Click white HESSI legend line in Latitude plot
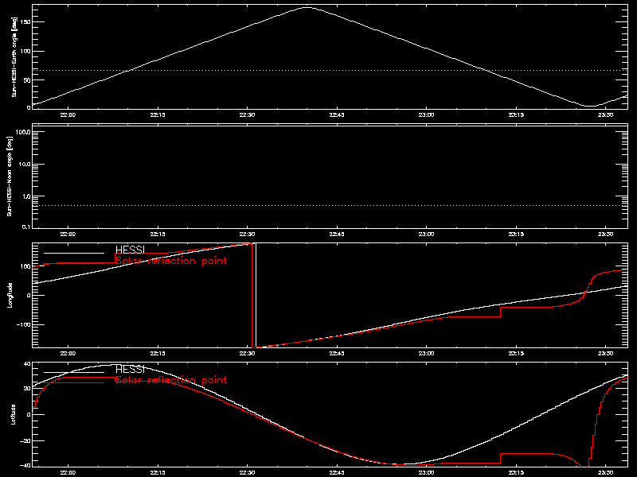This screenshot has height=477, width=637. [x=74, y=372]
